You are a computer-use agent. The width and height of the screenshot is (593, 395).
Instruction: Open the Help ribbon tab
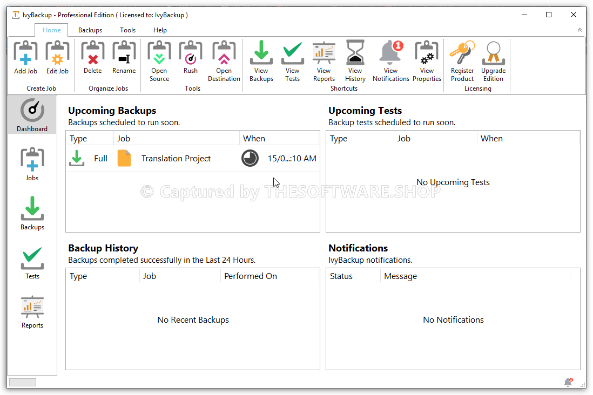click(160, 30)
